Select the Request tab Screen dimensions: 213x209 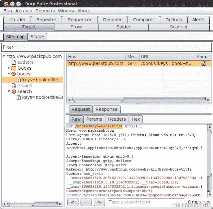81,109
